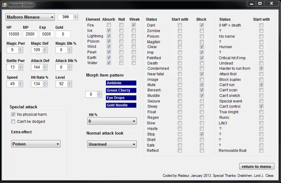Enable Can't be dodged checkbox

click(13, 122)
